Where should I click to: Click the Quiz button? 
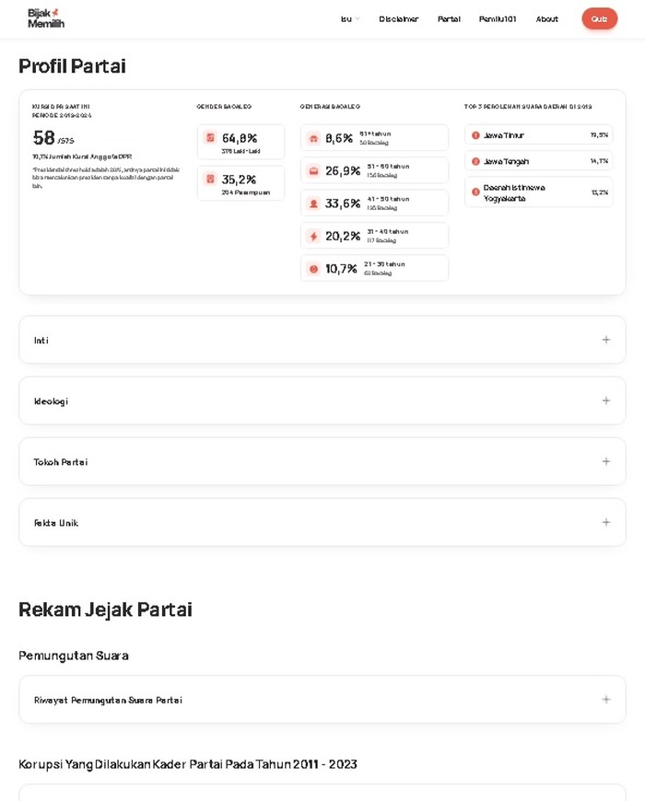(599, 18)
